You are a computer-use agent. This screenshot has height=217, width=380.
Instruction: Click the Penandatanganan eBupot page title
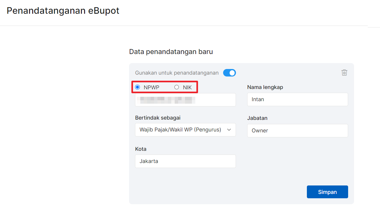[x=63, y=11]
